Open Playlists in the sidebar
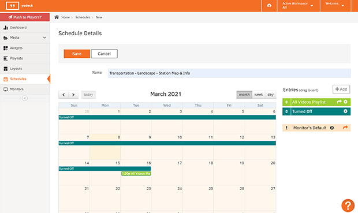The width and height of the screenshot is (358, 213). tap(25, 58)
